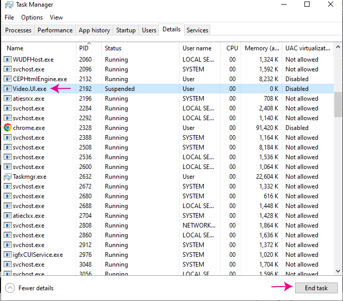Switch to the App history tab
The height and width of the screenshot is (301, 343).
tap(94, 30)
